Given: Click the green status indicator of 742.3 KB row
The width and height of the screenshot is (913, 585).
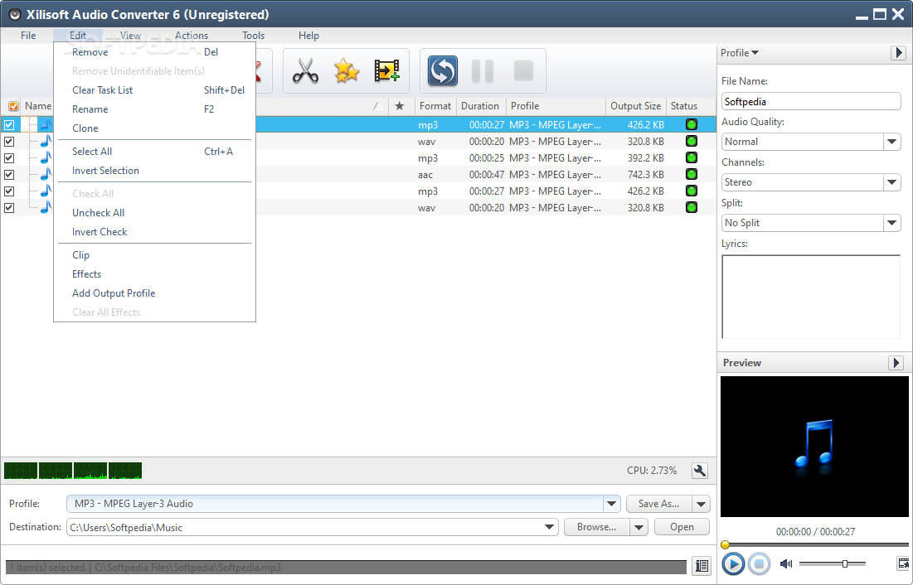Looking at the screenshot, I should [x=691, y=174].
